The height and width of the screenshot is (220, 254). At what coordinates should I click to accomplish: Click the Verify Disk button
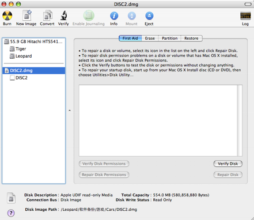tap(228, 164)
